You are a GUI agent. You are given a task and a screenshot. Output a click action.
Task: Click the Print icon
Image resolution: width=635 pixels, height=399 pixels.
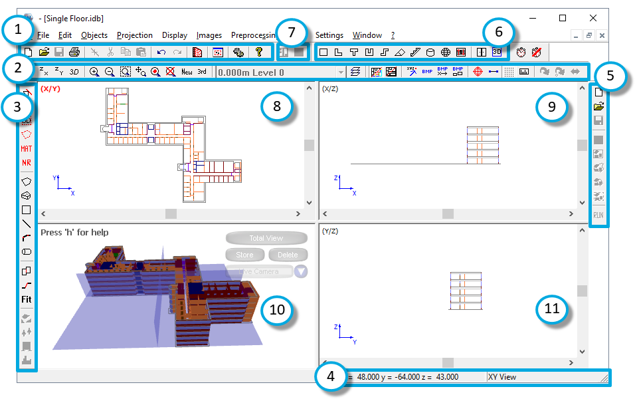point(74,52)
